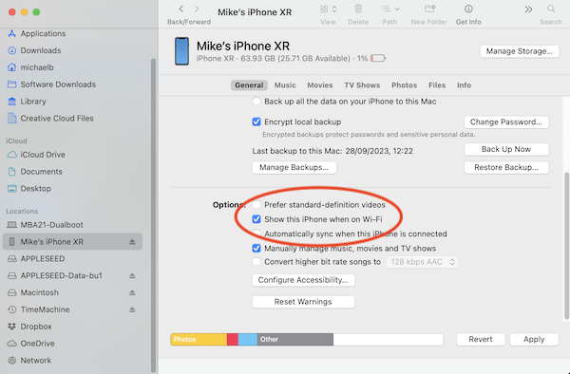This screenshot has height=374, width=570.
Task: Open Desktop in the sidebar
Action: 36,189
